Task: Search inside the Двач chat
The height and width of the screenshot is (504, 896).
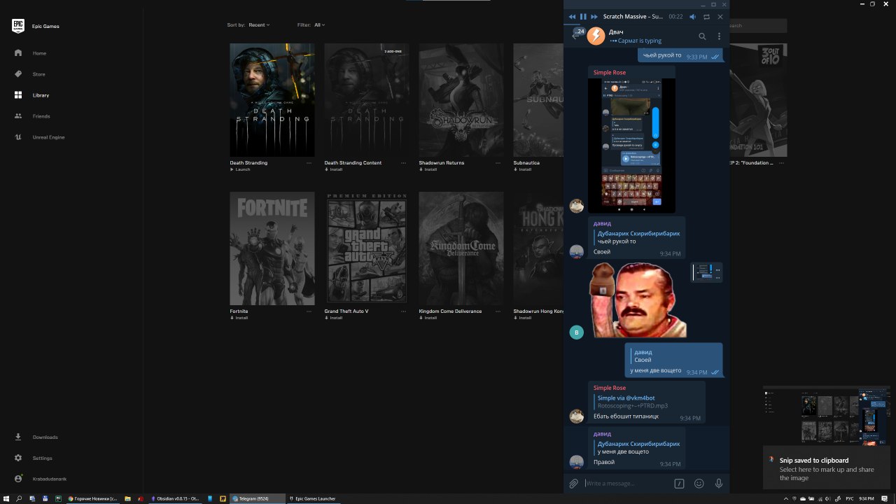Action: pyautogui.click(x=702, y=36)
